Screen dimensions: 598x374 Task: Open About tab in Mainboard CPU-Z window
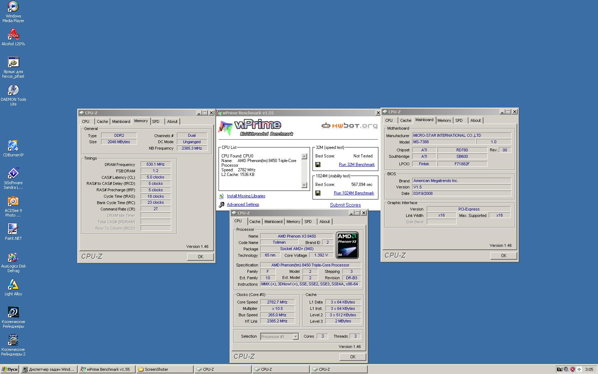[476, 120]
